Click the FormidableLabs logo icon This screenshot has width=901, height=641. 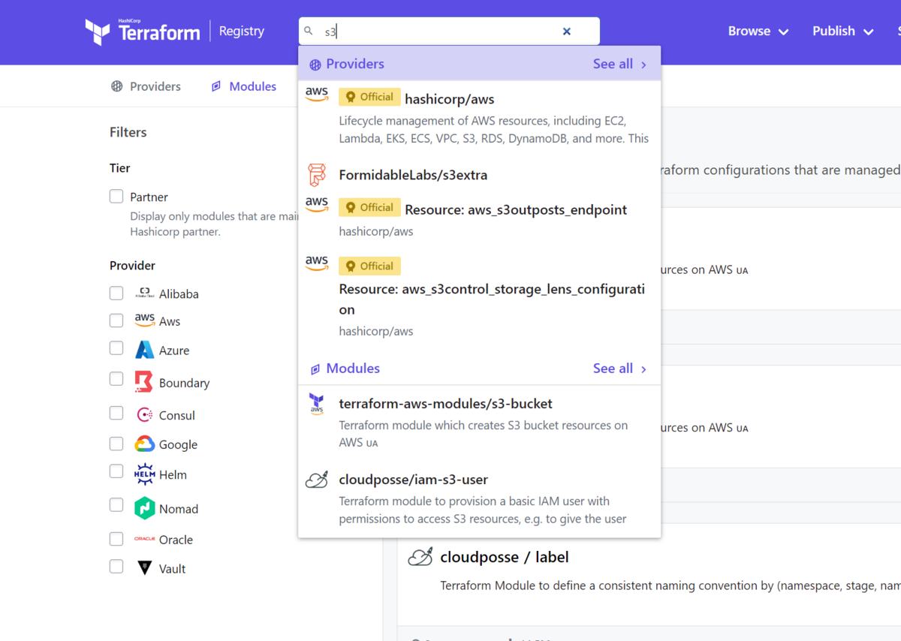coord(317,175)
